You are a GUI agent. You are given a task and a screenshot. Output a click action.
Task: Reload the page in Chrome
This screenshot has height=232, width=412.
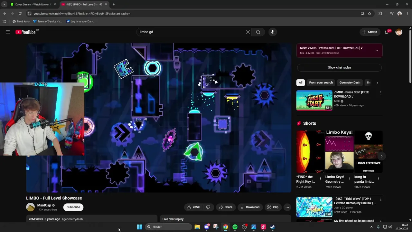click(x=20, y=14)
